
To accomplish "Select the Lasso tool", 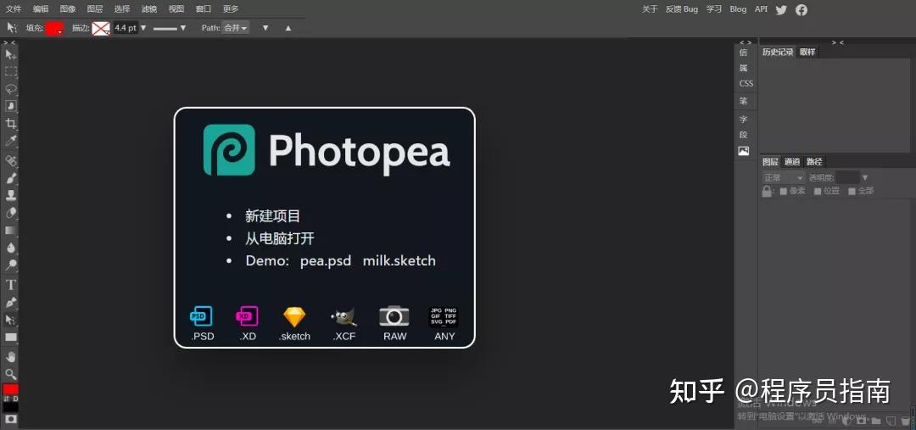I will click(x=11, y=88).
